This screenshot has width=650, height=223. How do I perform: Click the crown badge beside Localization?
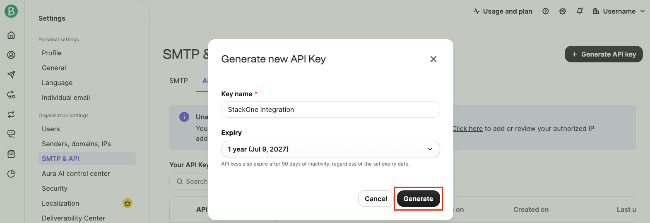tap(128, 203)
